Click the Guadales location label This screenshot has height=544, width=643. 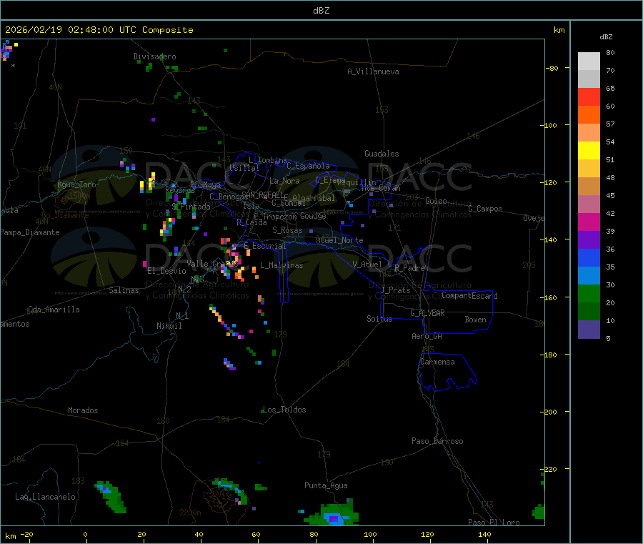coord(382,154)
